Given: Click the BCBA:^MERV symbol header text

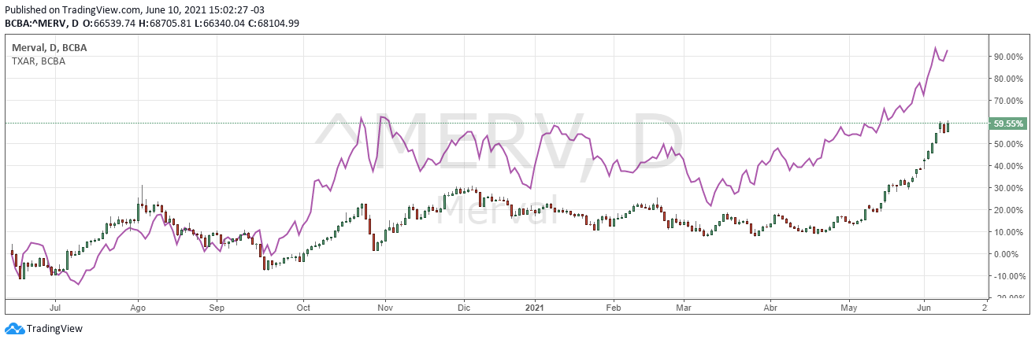Looking at the screenshot, I should 36,23.
